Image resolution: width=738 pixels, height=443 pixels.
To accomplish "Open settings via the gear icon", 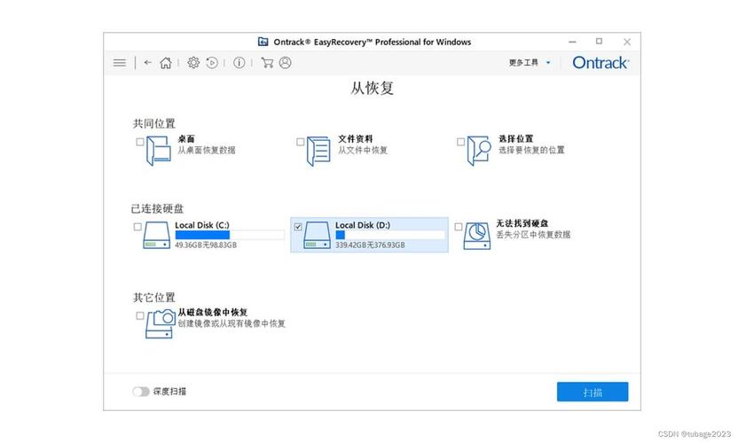I will (x=193, y=63).
